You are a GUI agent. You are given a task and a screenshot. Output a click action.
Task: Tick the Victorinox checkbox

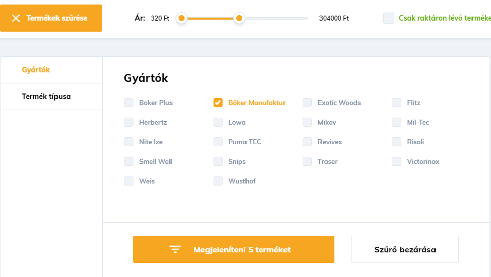point(396,161)
